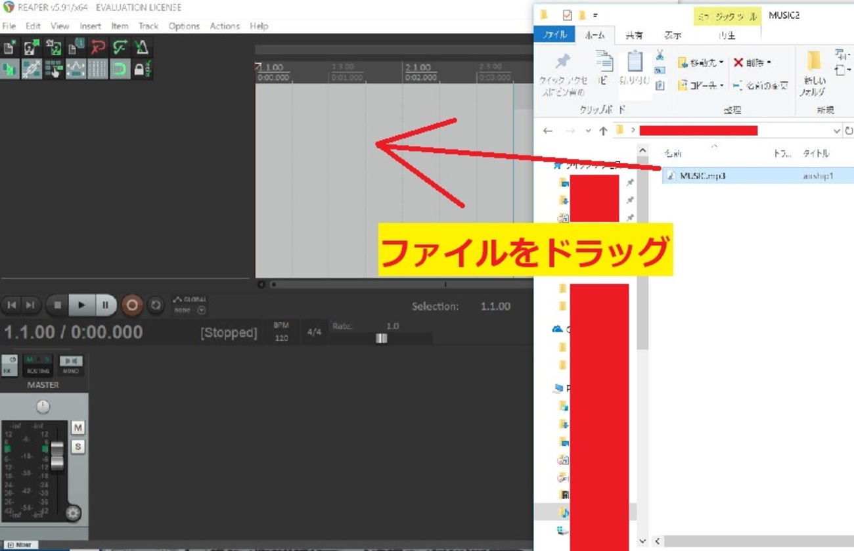Open an existing project file
The height and width of the screenshot is (551, 854).
(30, 47)
